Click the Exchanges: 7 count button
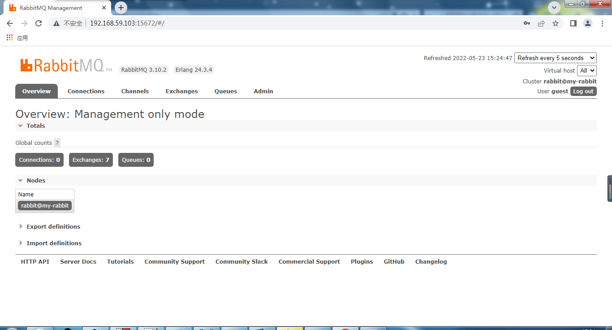Screen dimensions: 612x330 coord(91,160)
